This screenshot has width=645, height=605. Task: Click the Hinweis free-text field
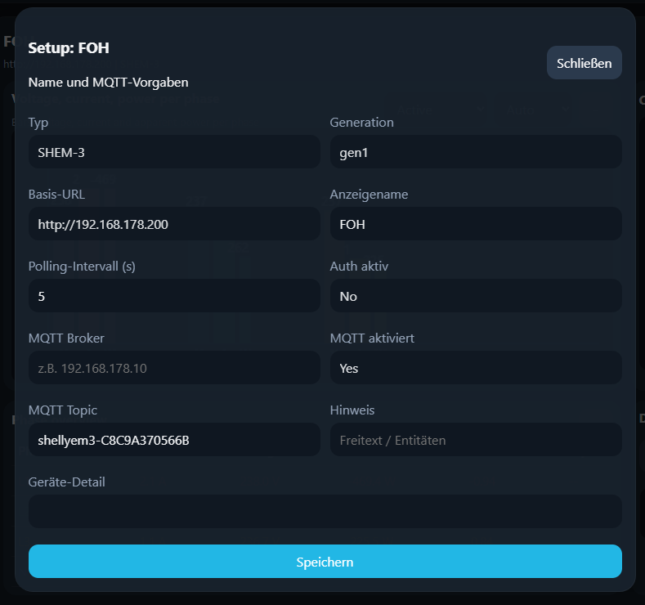coord(475,440)
